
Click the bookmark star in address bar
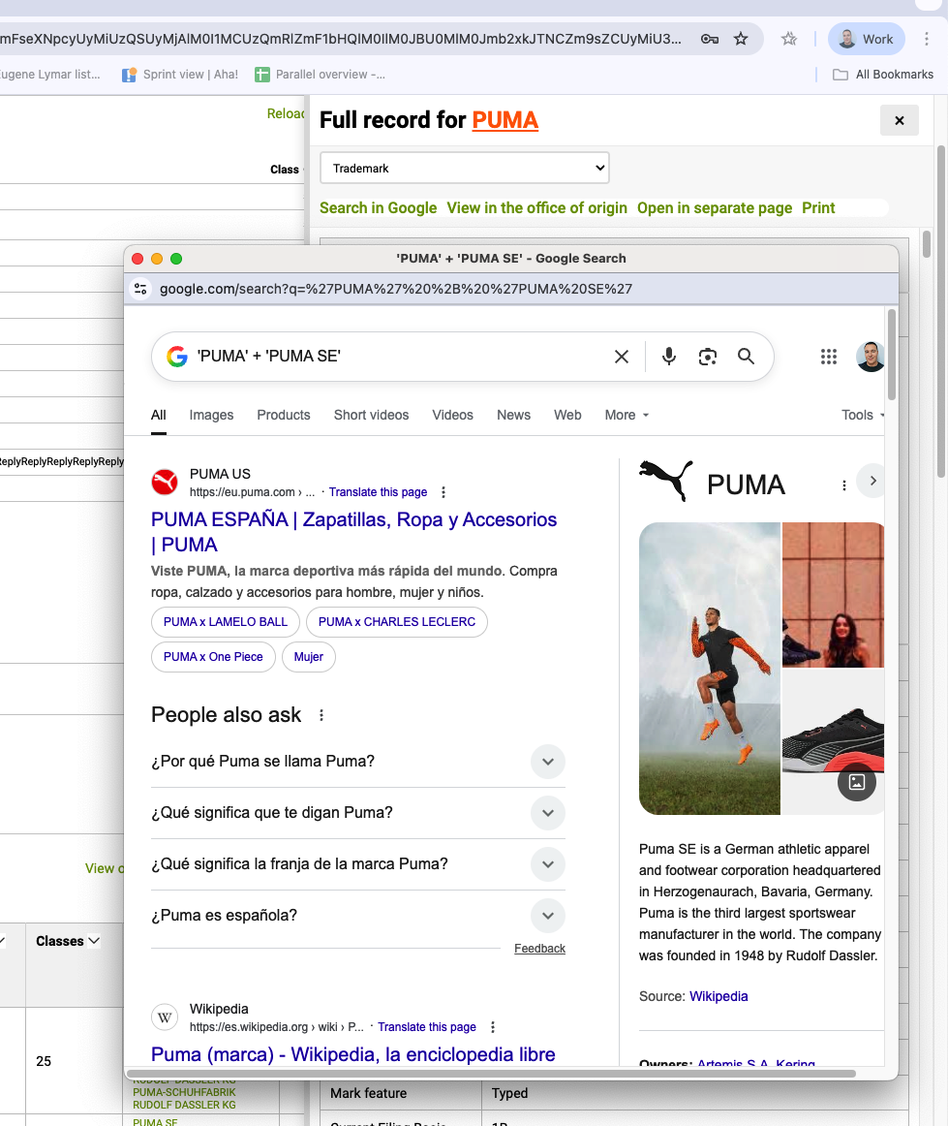(741, 39)
